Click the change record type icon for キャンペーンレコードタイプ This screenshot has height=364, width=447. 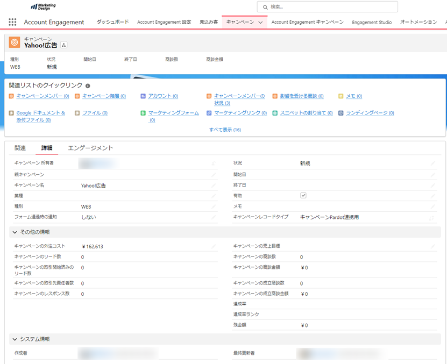click(x=431, y=218)
